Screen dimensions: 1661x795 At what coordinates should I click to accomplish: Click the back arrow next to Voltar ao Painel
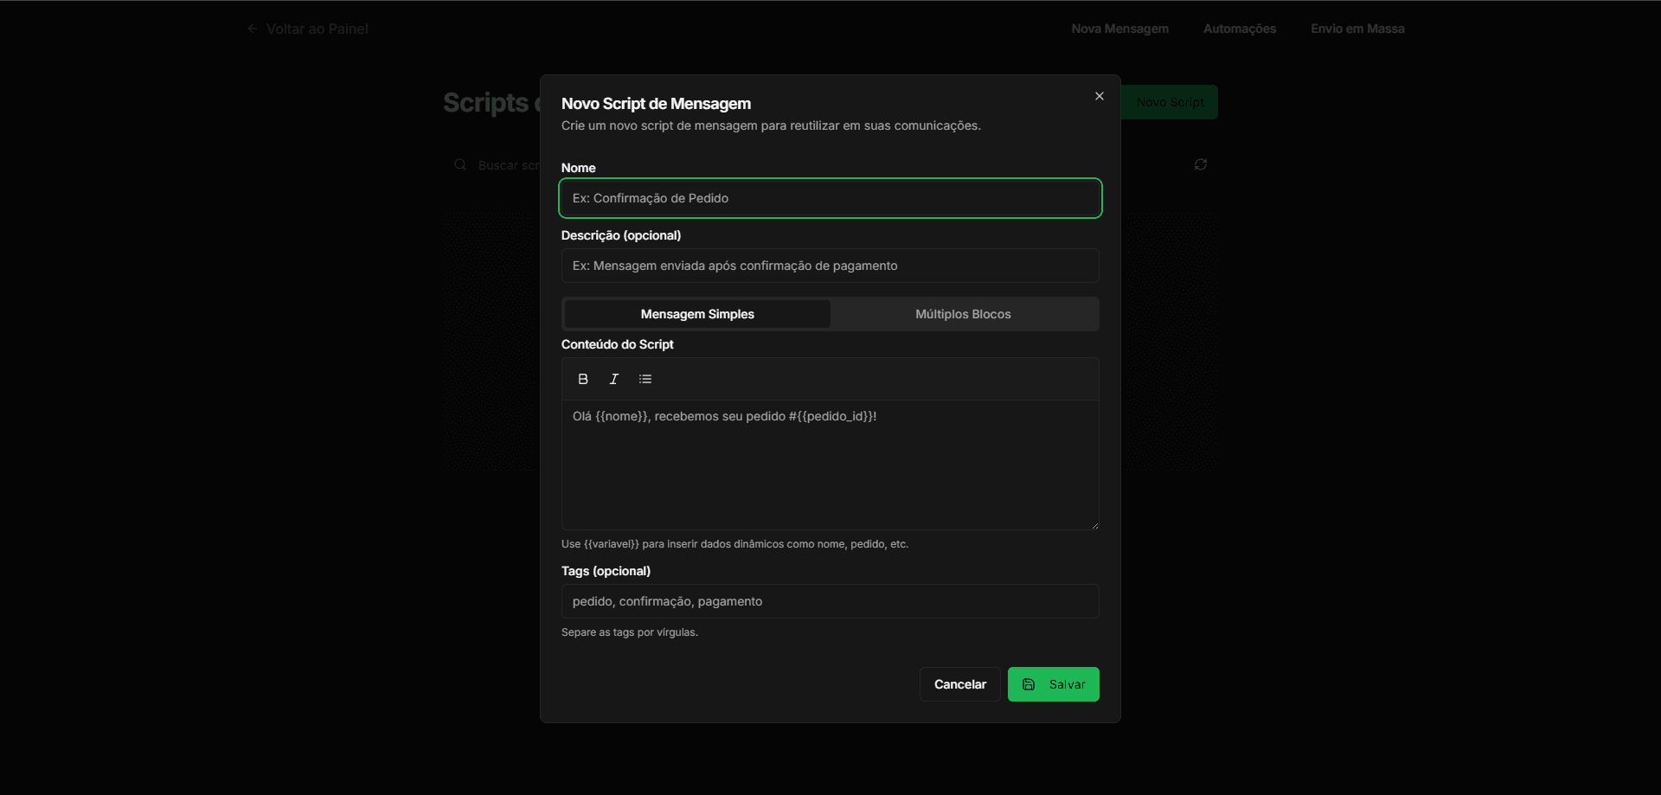coord(252,29)
